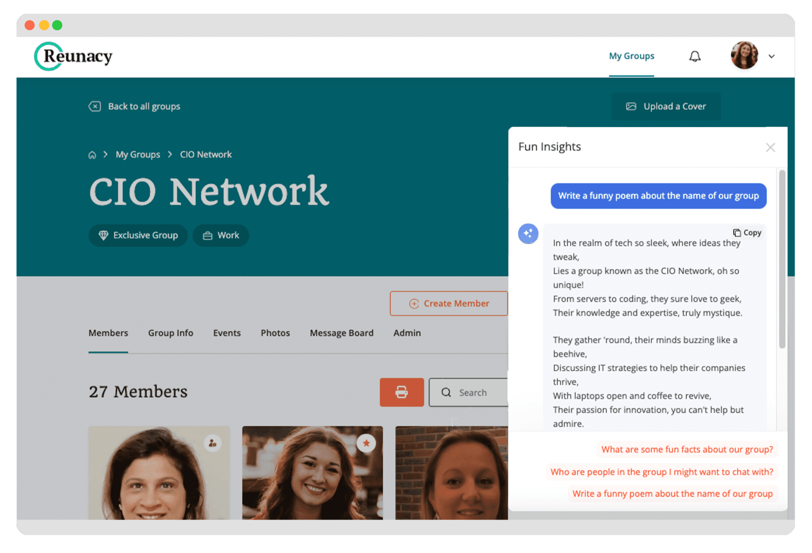This screenshot has width=812, height=553.
Task: Click the Work category badge
Action: [x=221, y=235]
